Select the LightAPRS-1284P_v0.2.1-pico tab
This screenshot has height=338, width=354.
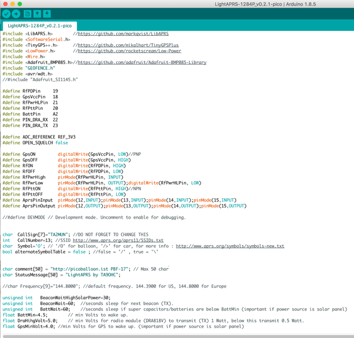[39, 26]
